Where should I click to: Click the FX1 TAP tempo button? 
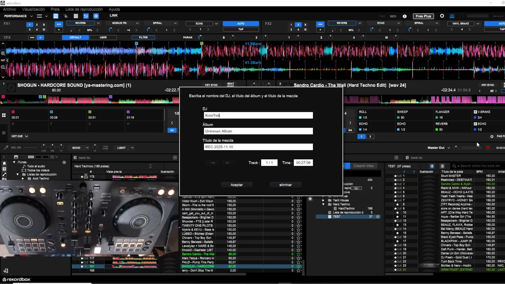241,30
